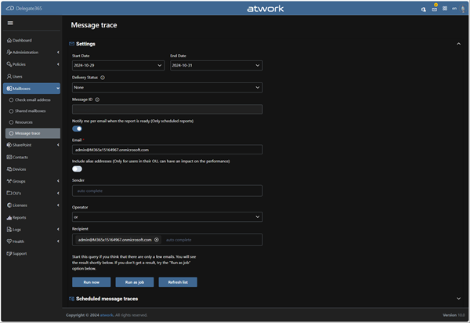Open the notifications icon with yellow badge

click(434, 9)
